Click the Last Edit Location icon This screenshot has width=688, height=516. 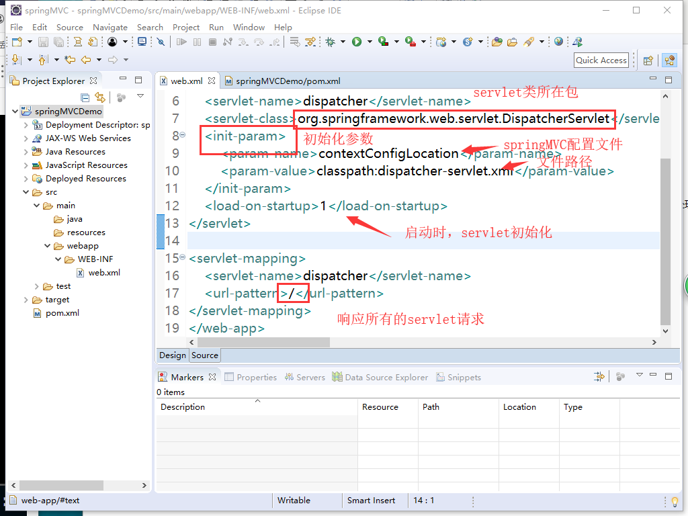tap(70, 59)
